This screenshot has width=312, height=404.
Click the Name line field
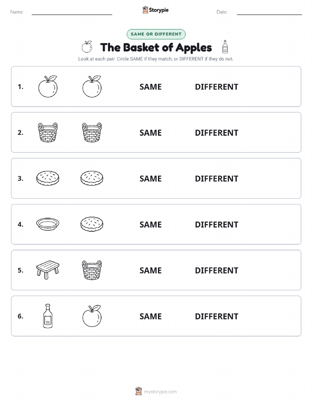72,12
